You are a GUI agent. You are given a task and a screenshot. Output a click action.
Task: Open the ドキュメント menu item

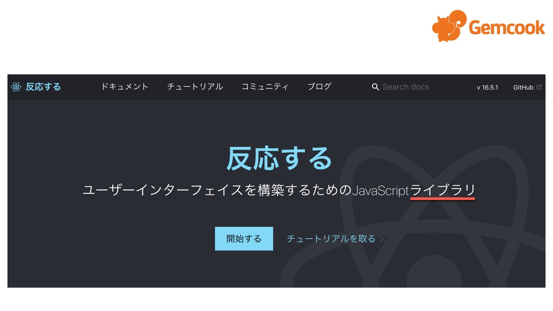[x=125, y=87]
